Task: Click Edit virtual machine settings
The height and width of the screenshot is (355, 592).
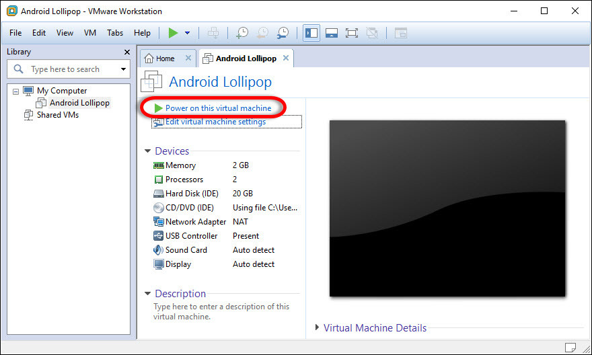Action: click(x=215, y=122)
